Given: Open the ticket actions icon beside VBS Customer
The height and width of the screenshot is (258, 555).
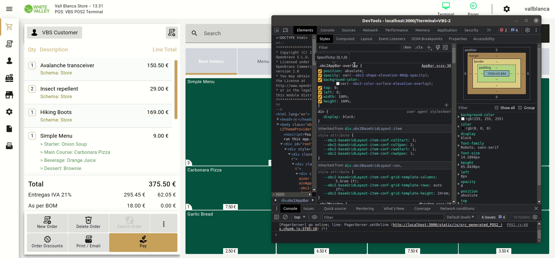Looking at the screenshot, I should click(172, 33).
